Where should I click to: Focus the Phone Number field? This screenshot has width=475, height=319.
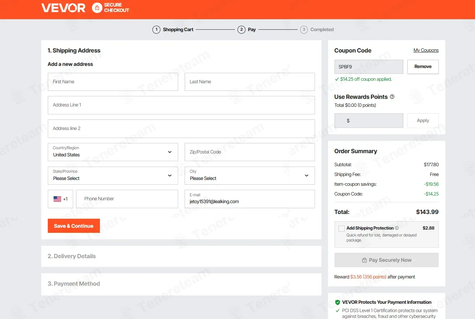[127, 199]
